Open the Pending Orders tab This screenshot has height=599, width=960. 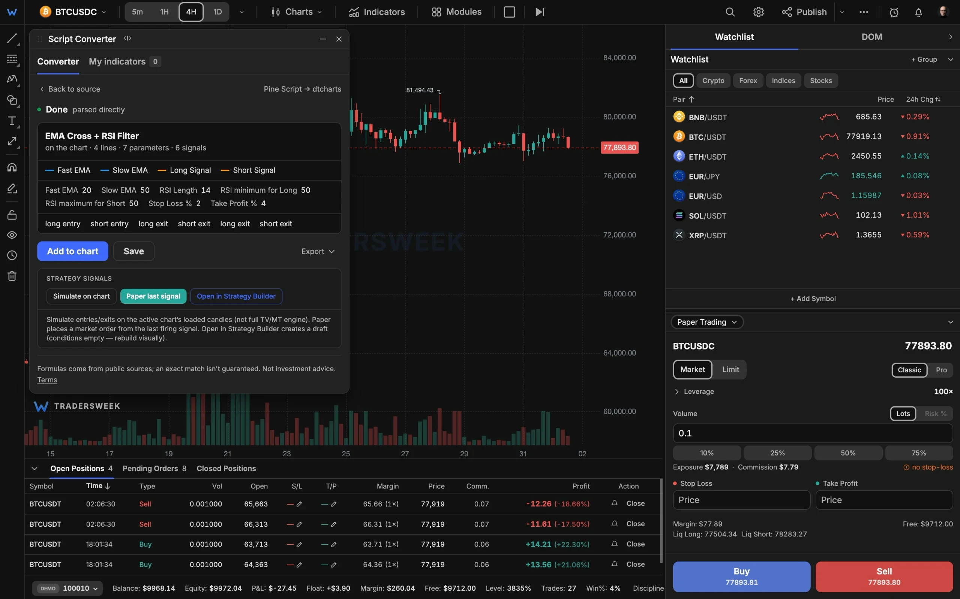point(154,468)
